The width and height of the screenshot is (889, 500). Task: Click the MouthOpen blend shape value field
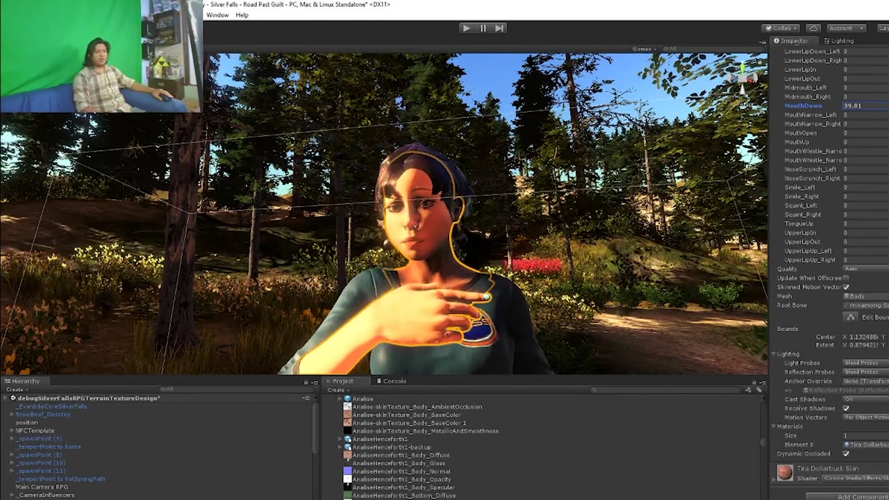coord(866,133)
